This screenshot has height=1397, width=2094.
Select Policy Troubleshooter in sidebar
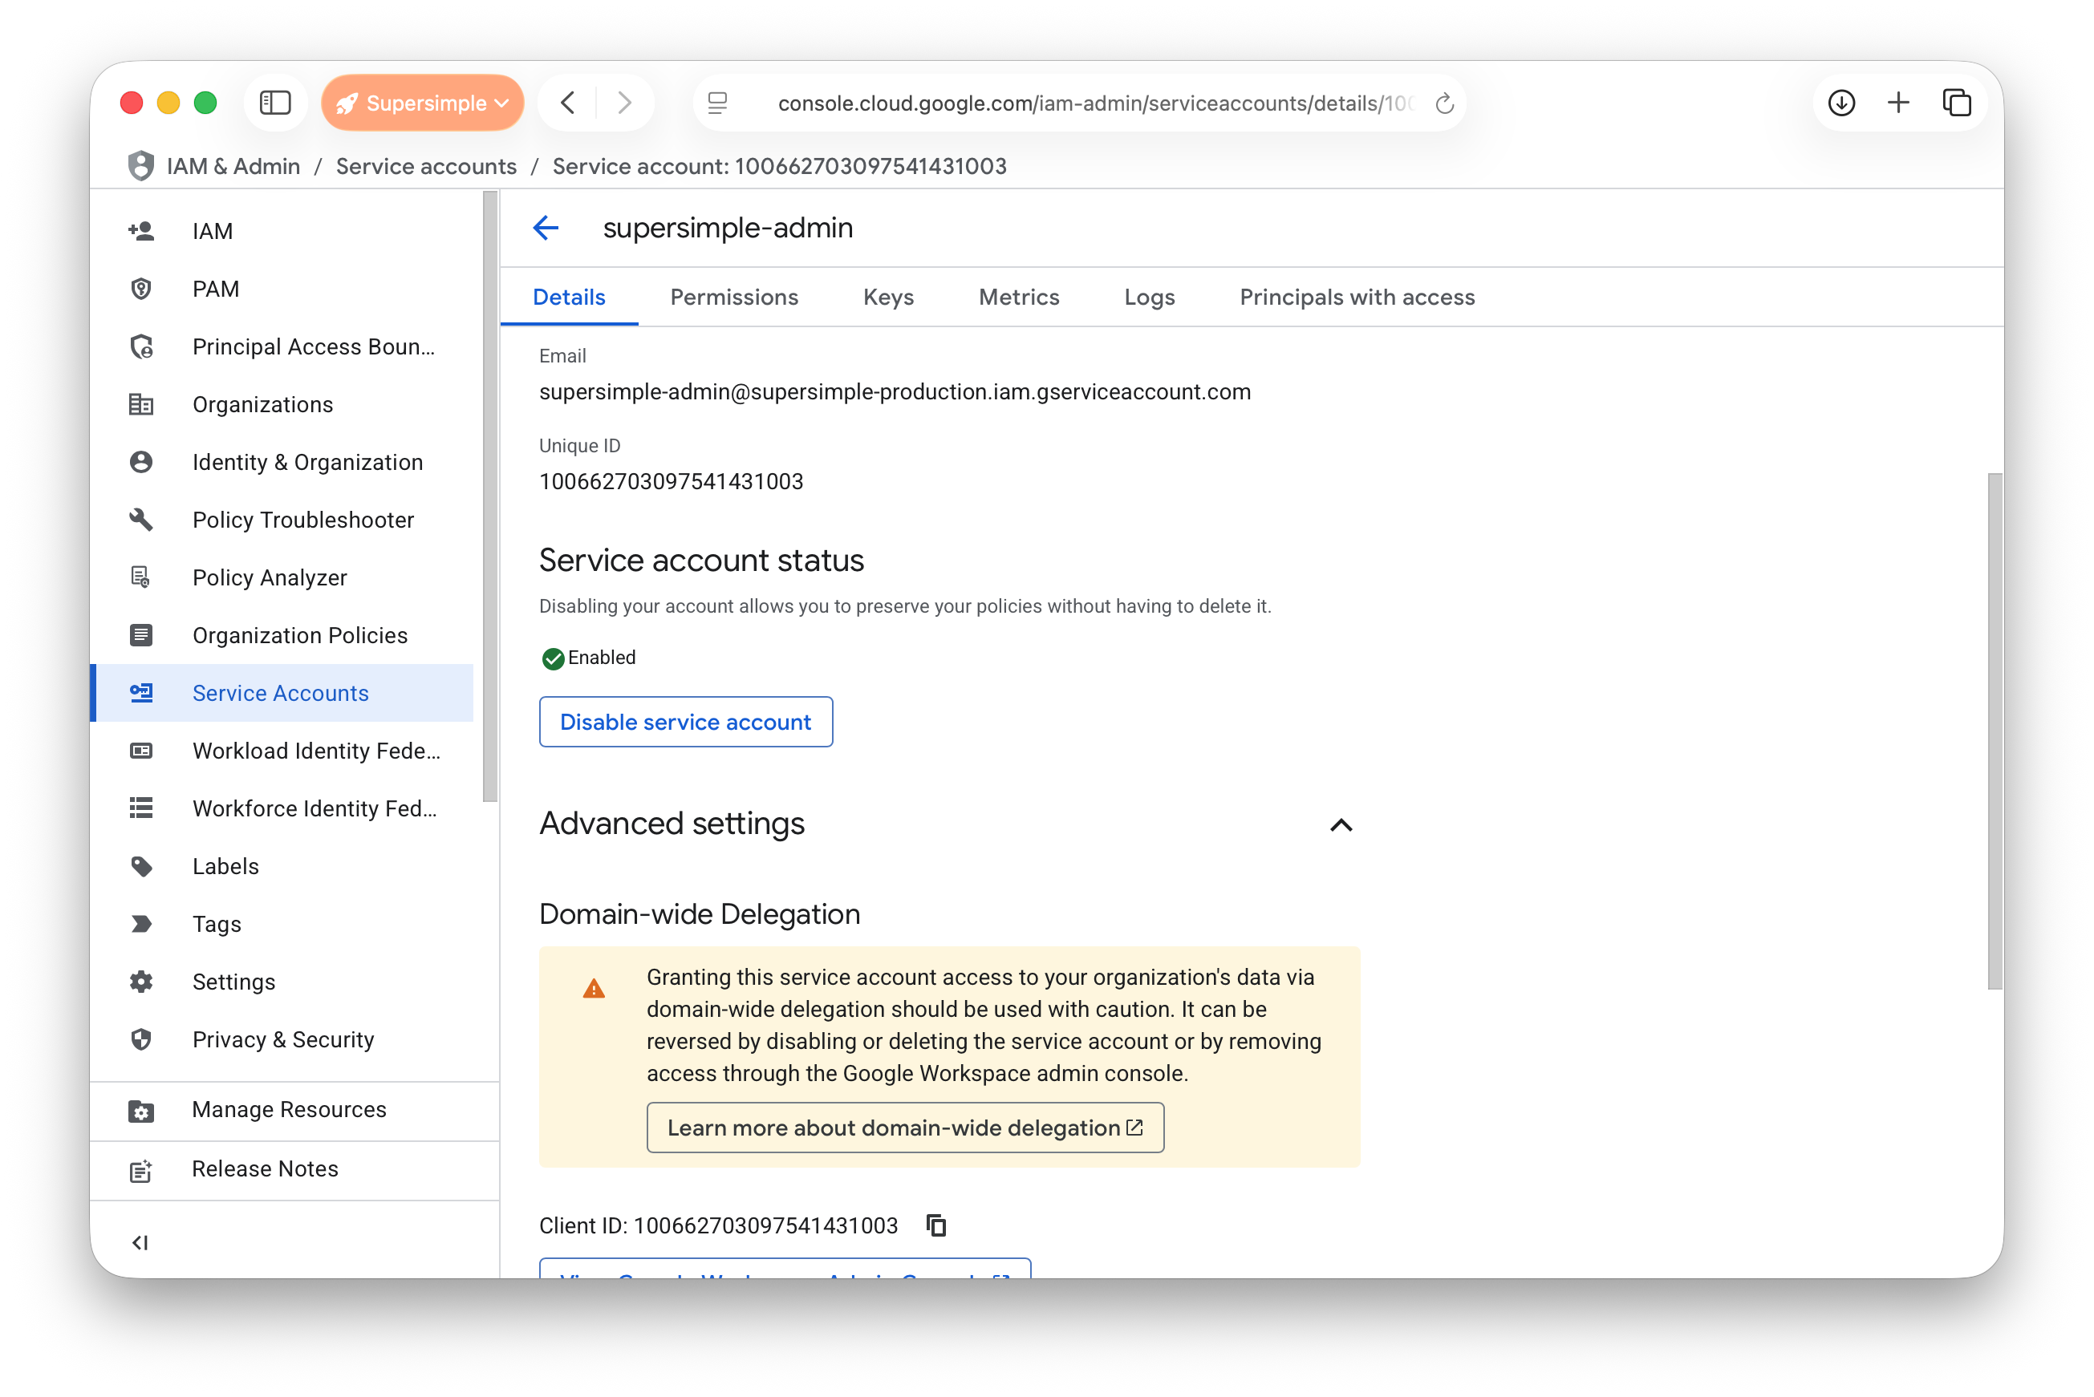click(303, 520)
